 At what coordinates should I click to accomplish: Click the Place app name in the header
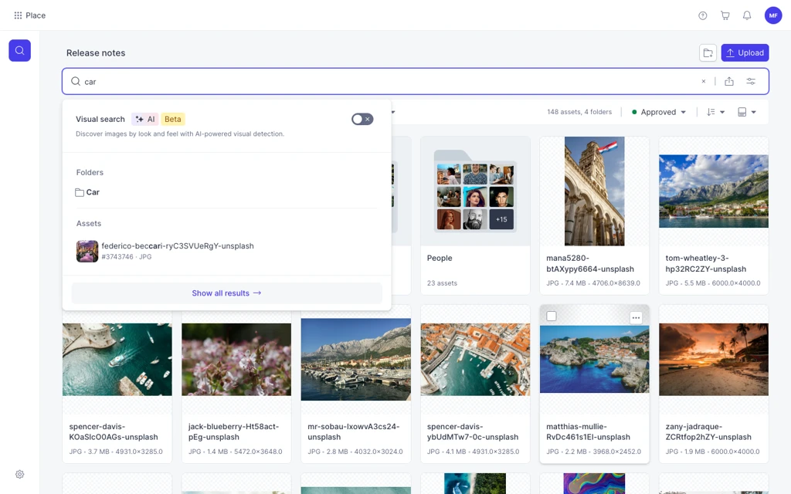36,15
